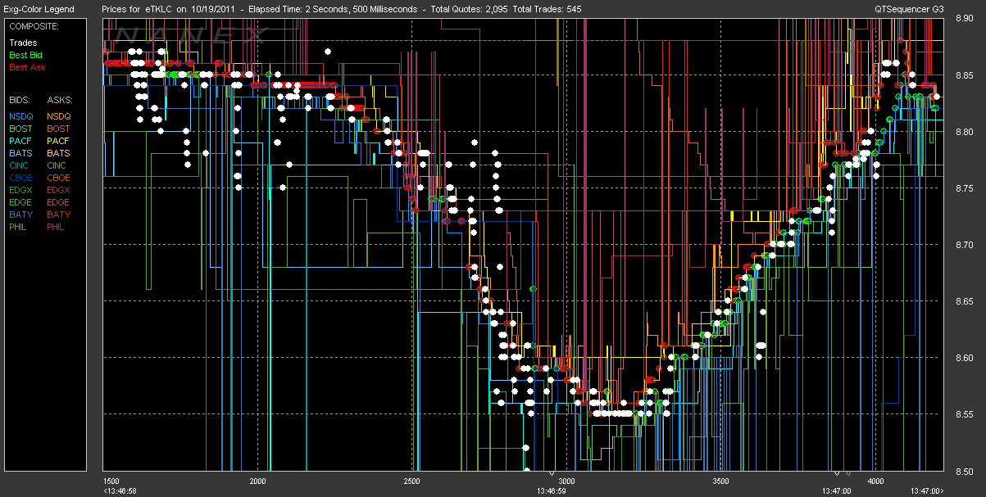Click EDGX under the BIDS heading

20,190
